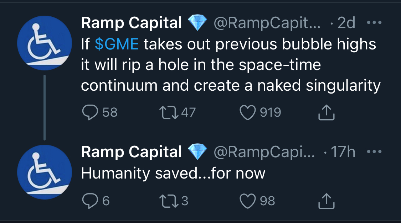The width and height of the screenshot is (401, 223).
Task: Open the 2d timestamp of the first tweet
Action: pos(346,23)
